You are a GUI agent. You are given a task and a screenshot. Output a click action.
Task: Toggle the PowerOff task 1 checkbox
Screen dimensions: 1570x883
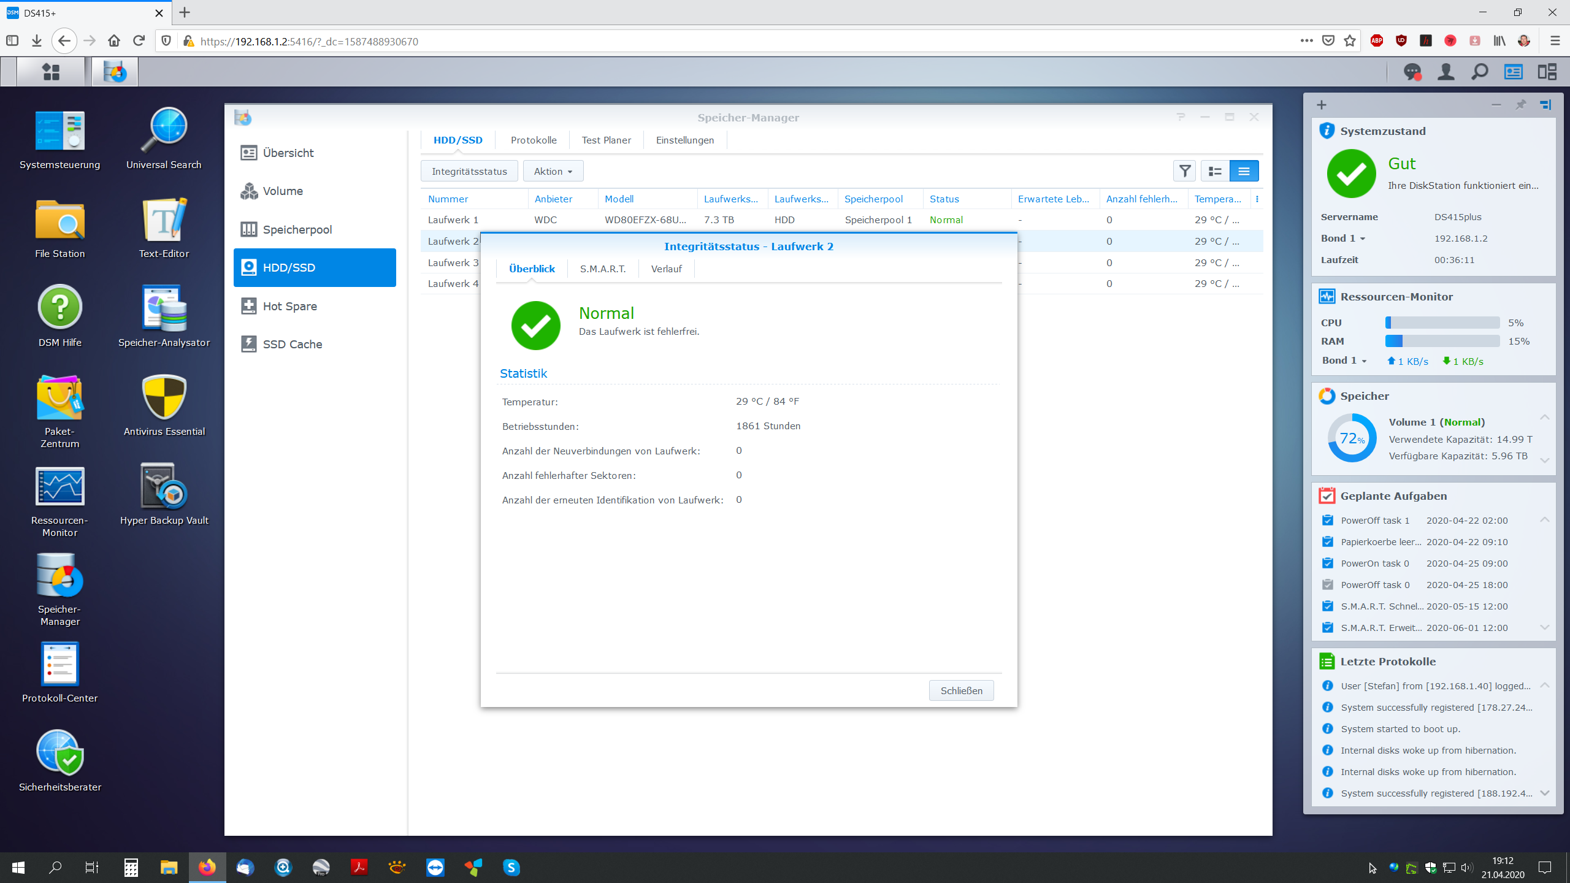(x=1327, y=520)
